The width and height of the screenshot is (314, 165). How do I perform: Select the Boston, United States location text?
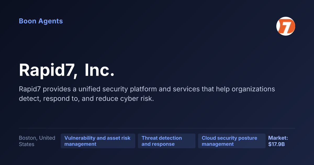37,141
